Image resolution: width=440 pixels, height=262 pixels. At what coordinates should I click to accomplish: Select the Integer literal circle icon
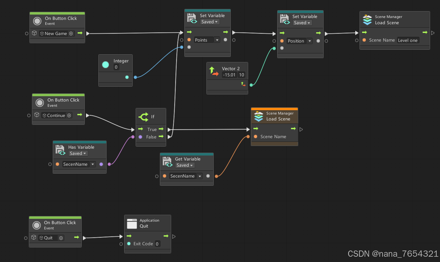[105, 64]
